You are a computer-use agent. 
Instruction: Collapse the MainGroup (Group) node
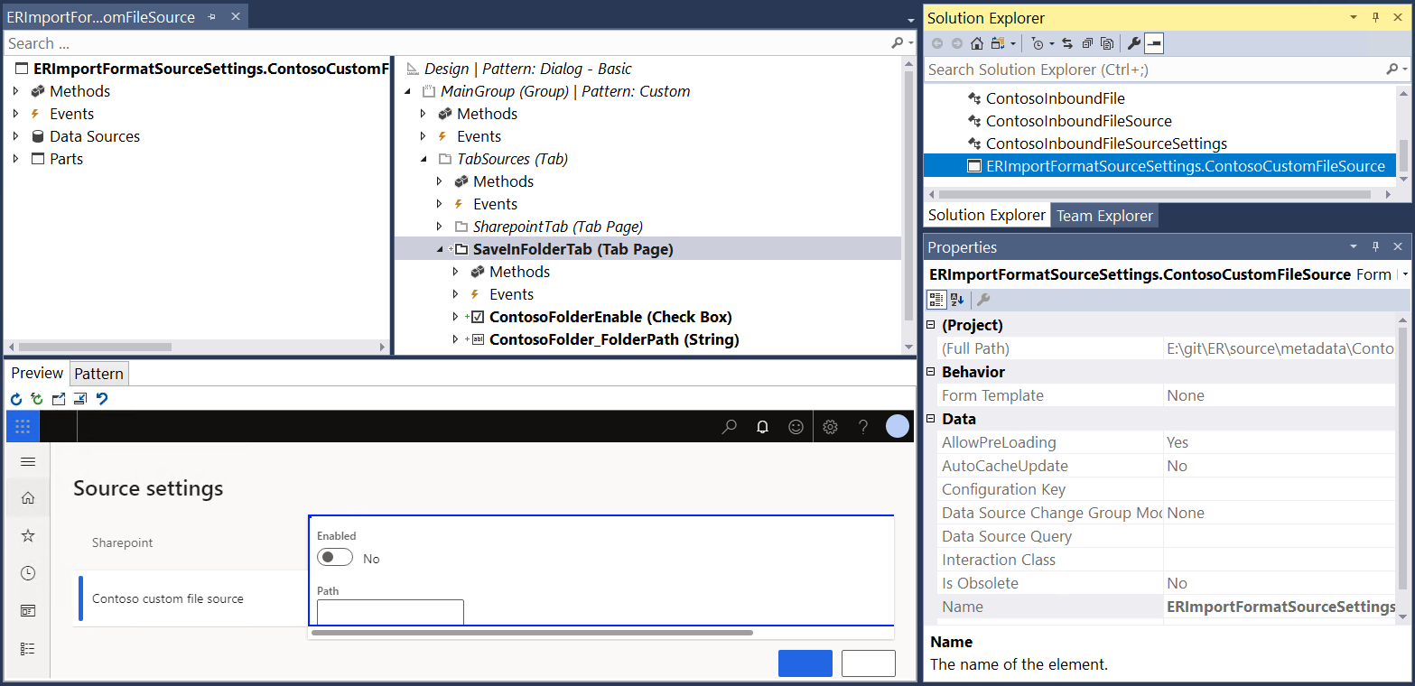point(406,90)
